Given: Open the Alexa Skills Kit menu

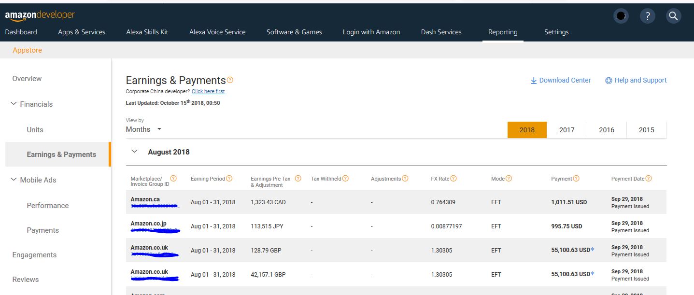Looking at the screenshot, I should [147, 32].
